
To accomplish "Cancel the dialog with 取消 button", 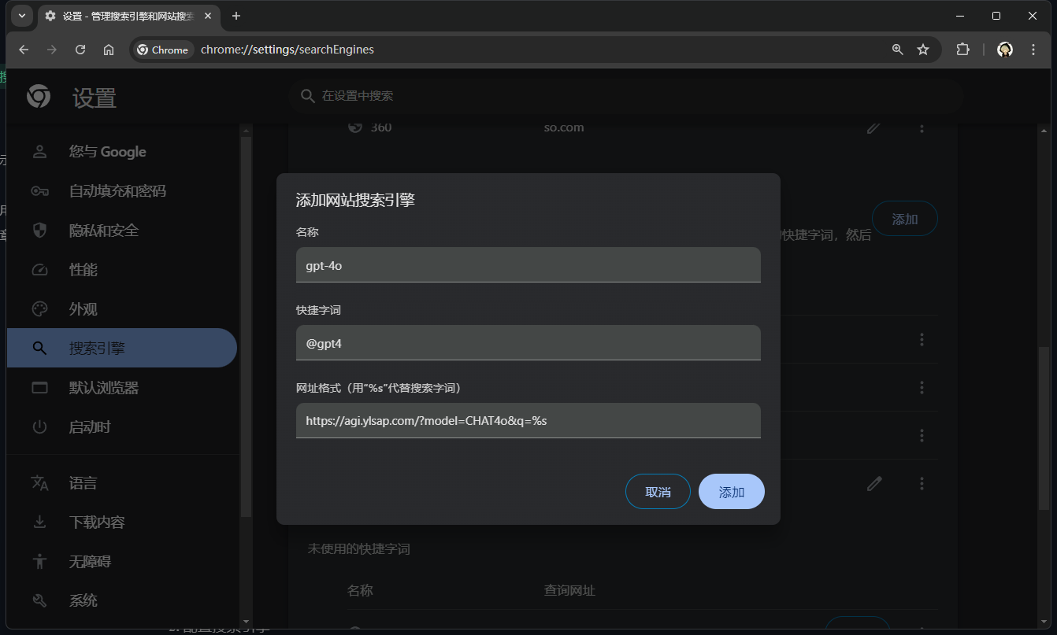I will (x=658, y=492).
